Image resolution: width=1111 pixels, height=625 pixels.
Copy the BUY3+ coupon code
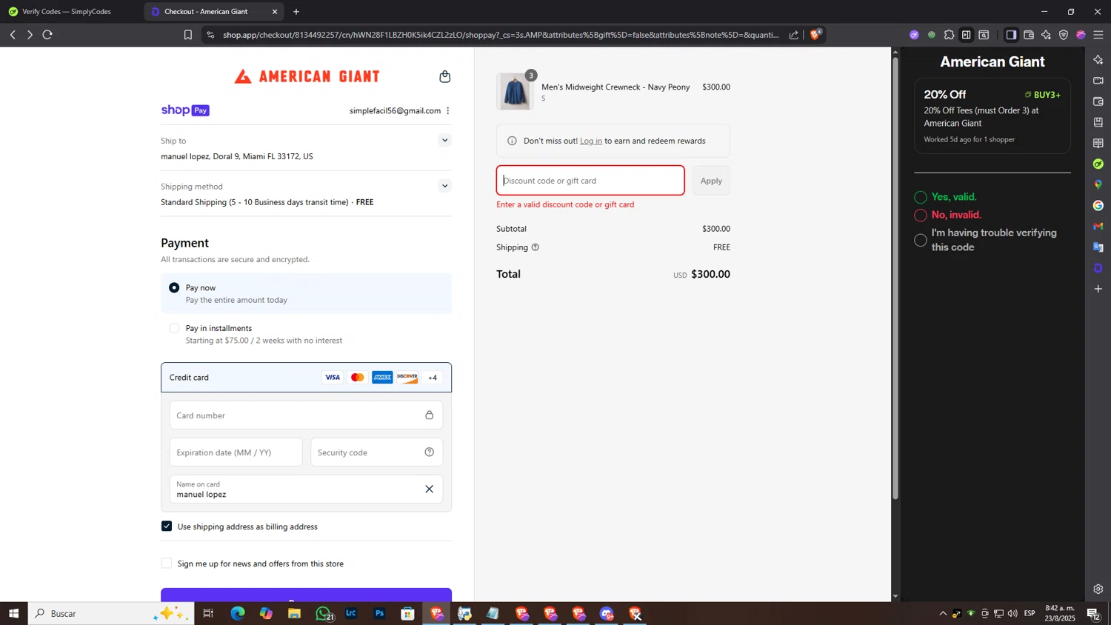pyautogui.click(x=1042, y=95)
